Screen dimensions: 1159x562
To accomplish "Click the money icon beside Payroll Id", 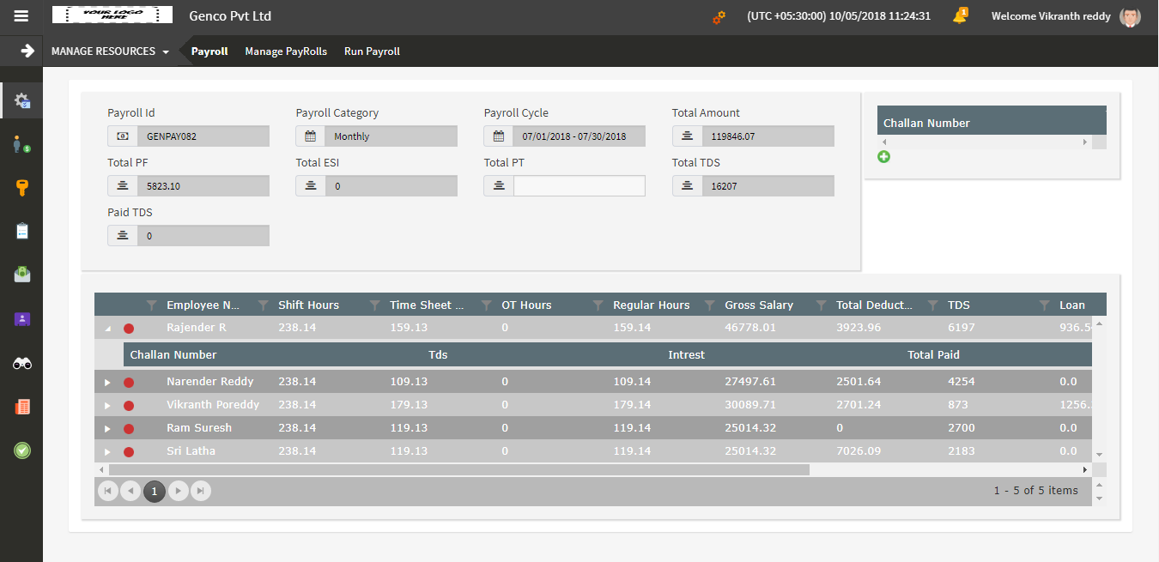I will [x=123, y=136].
